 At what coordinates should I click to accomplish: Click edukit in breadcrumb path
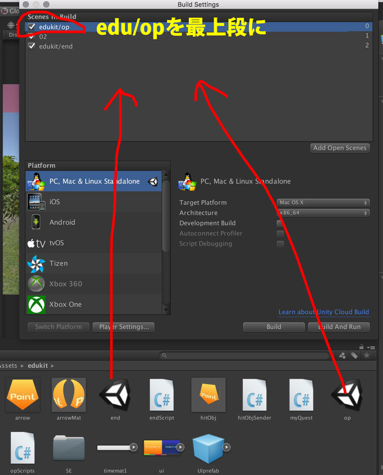[38, 366]
